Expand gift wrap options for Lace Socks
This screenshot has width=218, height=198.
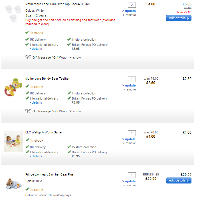click(x=77, y=57)
